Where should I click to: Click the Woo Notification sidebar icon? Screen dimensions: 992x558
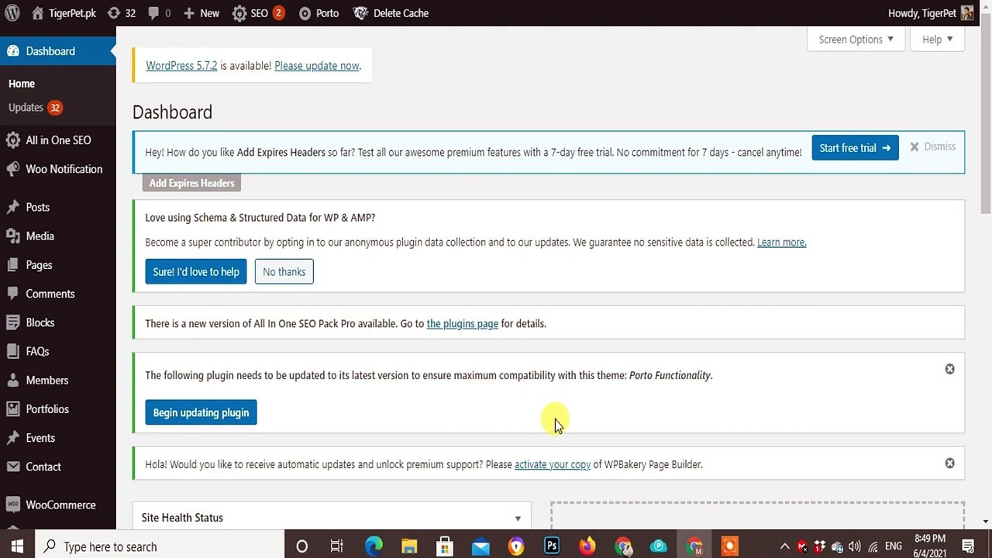(12, 169)
